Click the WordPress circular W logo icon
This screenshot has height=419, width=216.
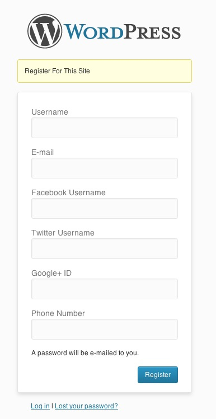click(x=45, y=31)
